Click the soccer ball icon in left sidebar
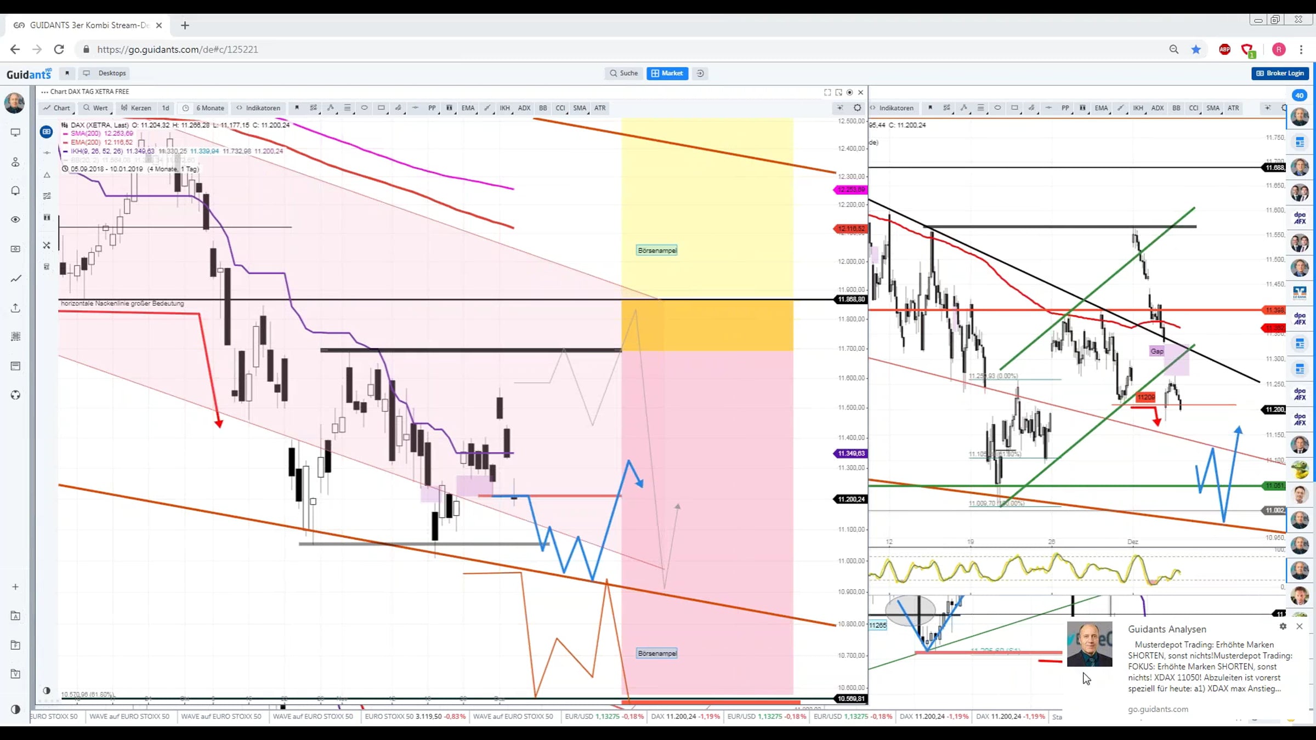This screenshot has height=740, width=1316. click(x=15, y=395)
